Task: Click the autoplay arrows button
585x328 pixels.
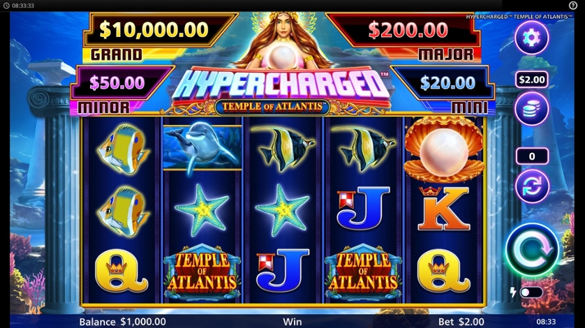Action: pos(532,186)
